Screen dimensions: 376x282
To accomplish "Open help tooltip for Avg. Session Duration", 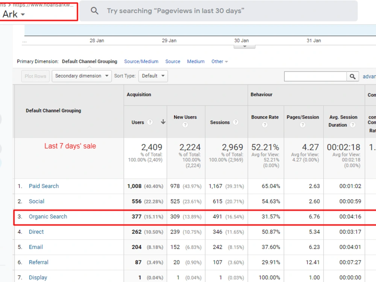I will [x=353, y=125].
